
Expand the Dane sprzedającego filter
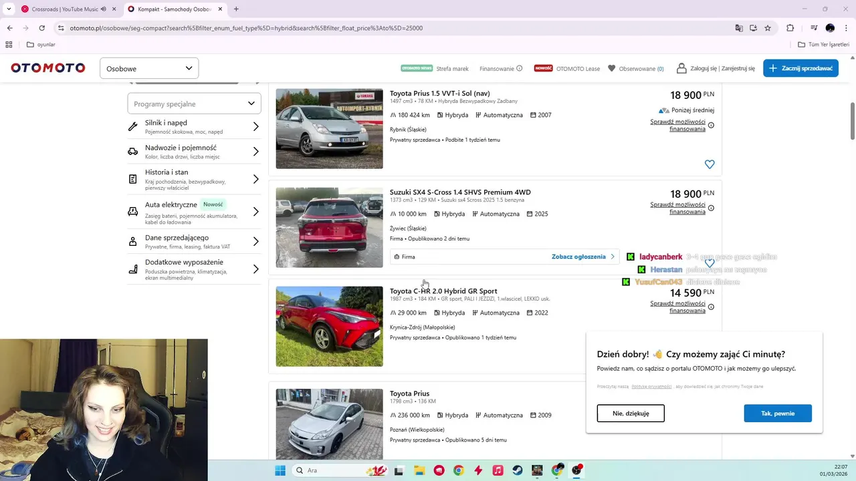click(x=194, y=241)
